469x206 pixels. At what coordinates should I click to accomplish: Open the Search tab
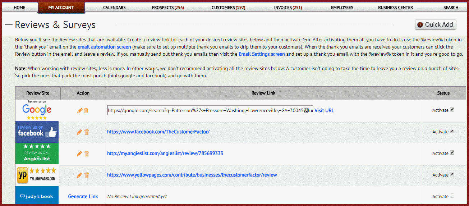click(451, 7)
